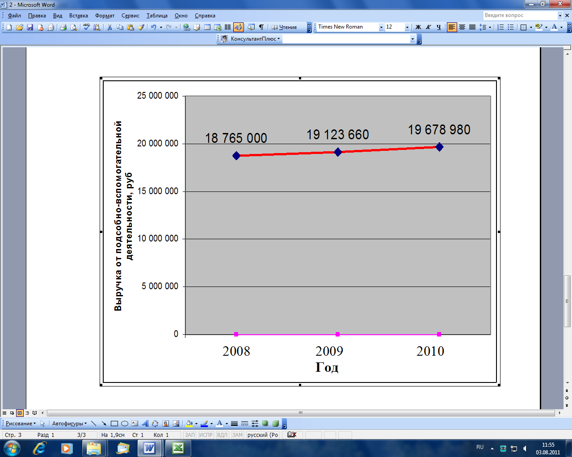
Task: Open the Файл menu
Action: 14,16
